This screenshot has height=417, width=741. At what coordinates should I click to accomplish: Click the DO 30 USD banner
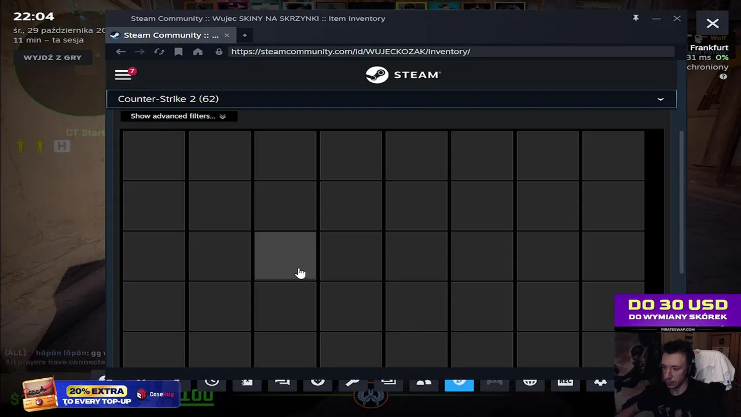click(677, 311)
